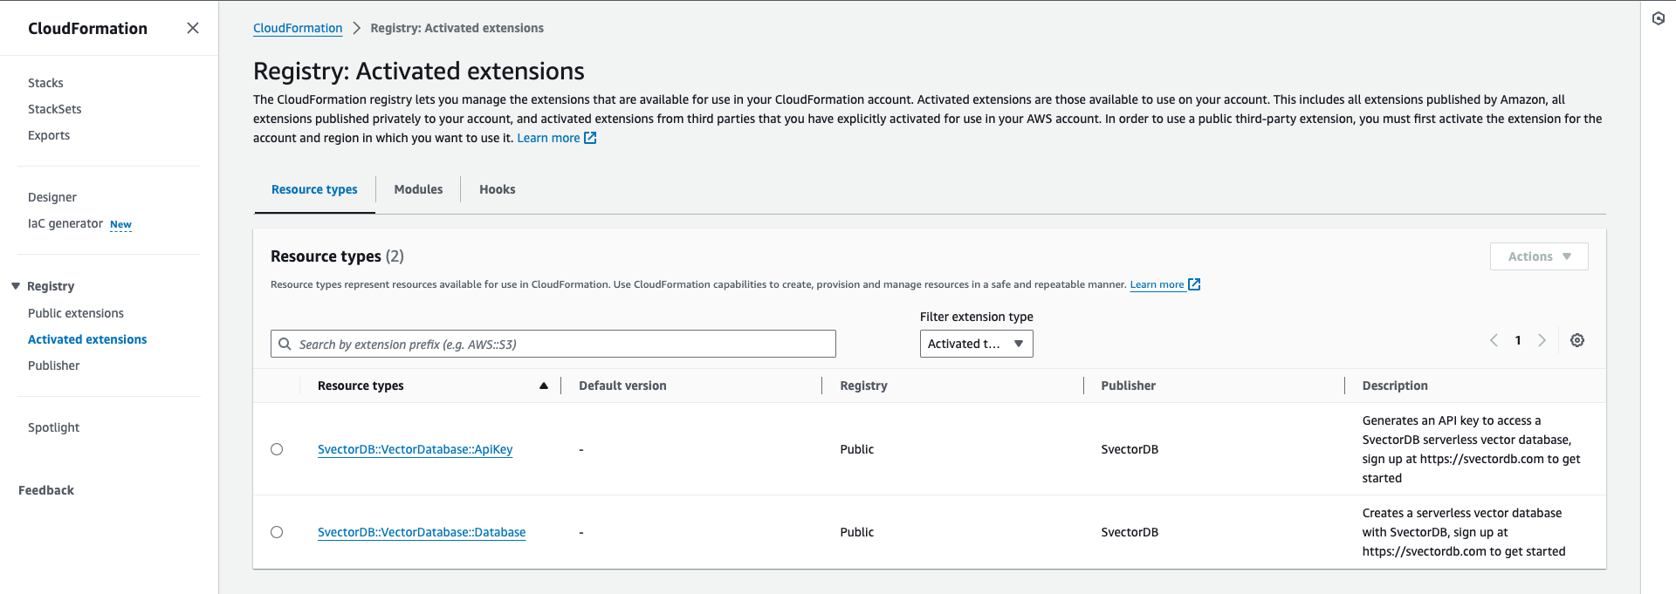Screen dimensions: 1676x594
Task: Open SvectorDB::VectorDatabase::Database resource type
Action: click(422, 532)
